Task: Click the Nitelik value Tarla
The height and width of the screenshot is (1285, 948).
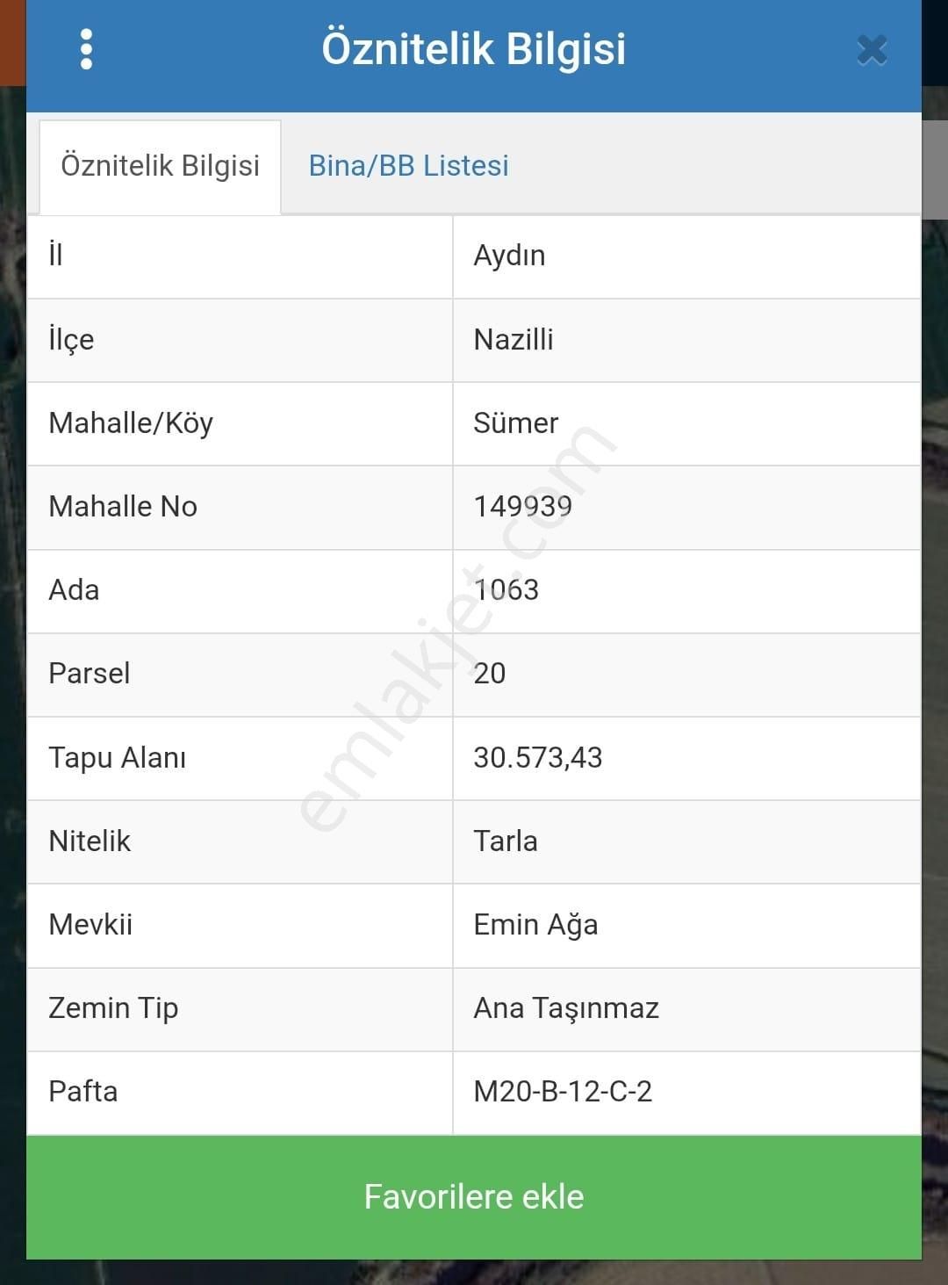Action: point(505,841)
